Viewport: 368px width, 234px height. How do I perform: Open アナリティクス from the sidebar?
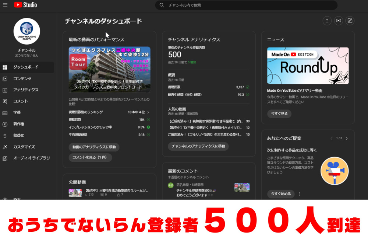[23, 90]
